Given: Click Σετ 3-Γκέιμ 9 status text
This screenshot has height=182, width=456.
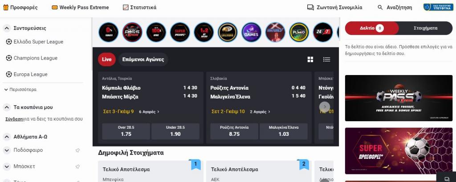Looking at the screenshot, I should pos(118,111).
